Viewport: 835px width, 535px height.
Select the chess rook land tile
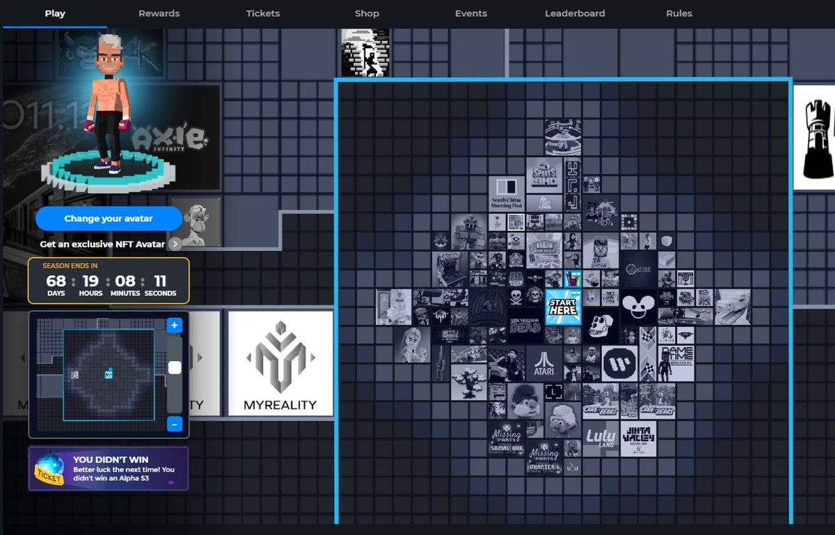814,138
